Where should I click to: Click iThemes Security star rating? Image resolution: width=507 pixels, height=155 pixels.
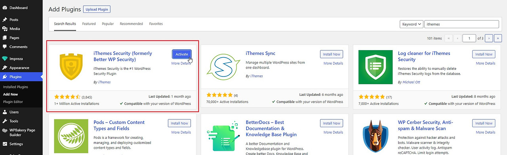(67, 96)
